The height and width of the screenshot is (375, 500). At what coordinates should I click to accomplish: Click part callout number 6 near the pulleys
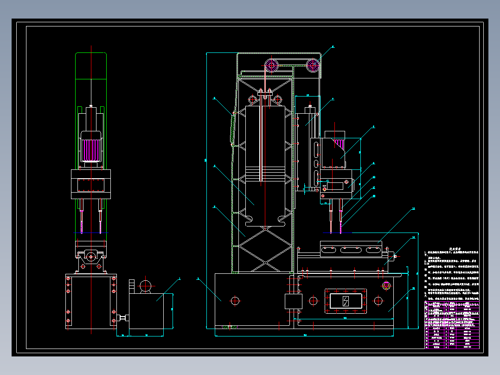pyautogui.click(x=333, y=46)
